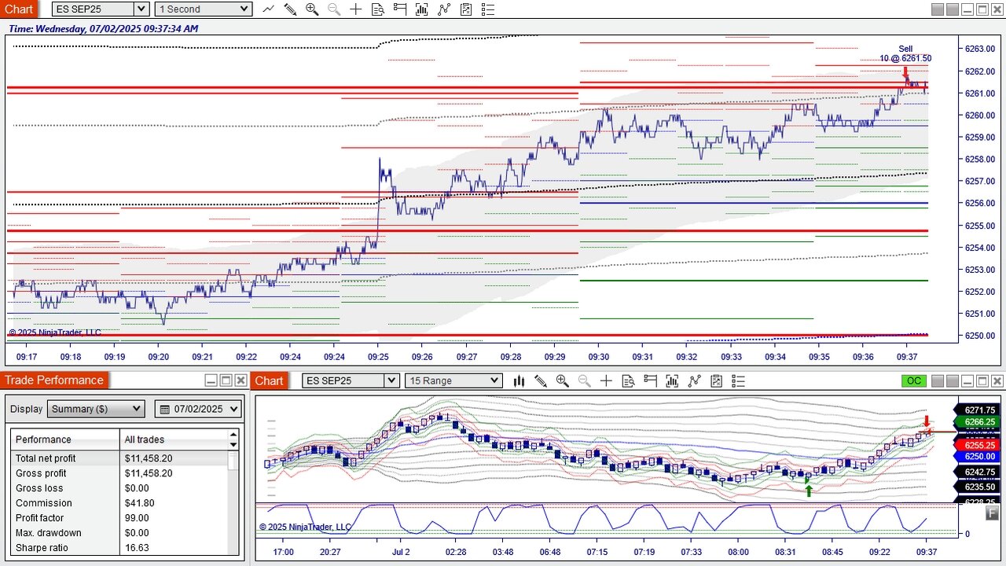The width and height of the screenshot is (1006, 566).
Task: Select the crosshair cursor in the bottom chart toolbar
Action: coord(606,380)
